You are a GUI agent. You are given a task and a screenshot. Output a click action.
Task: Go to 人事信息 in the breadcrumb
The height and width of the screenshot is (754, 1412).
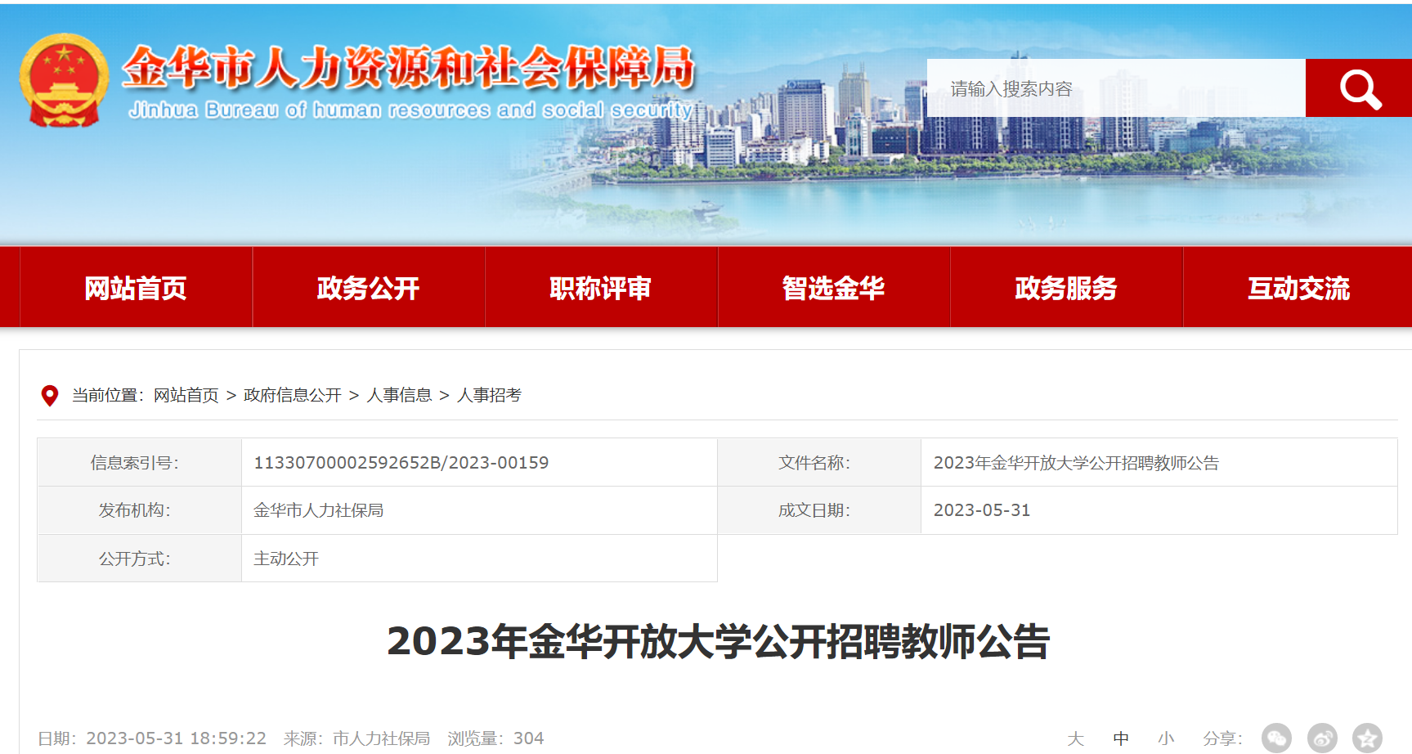pos(399,396)
